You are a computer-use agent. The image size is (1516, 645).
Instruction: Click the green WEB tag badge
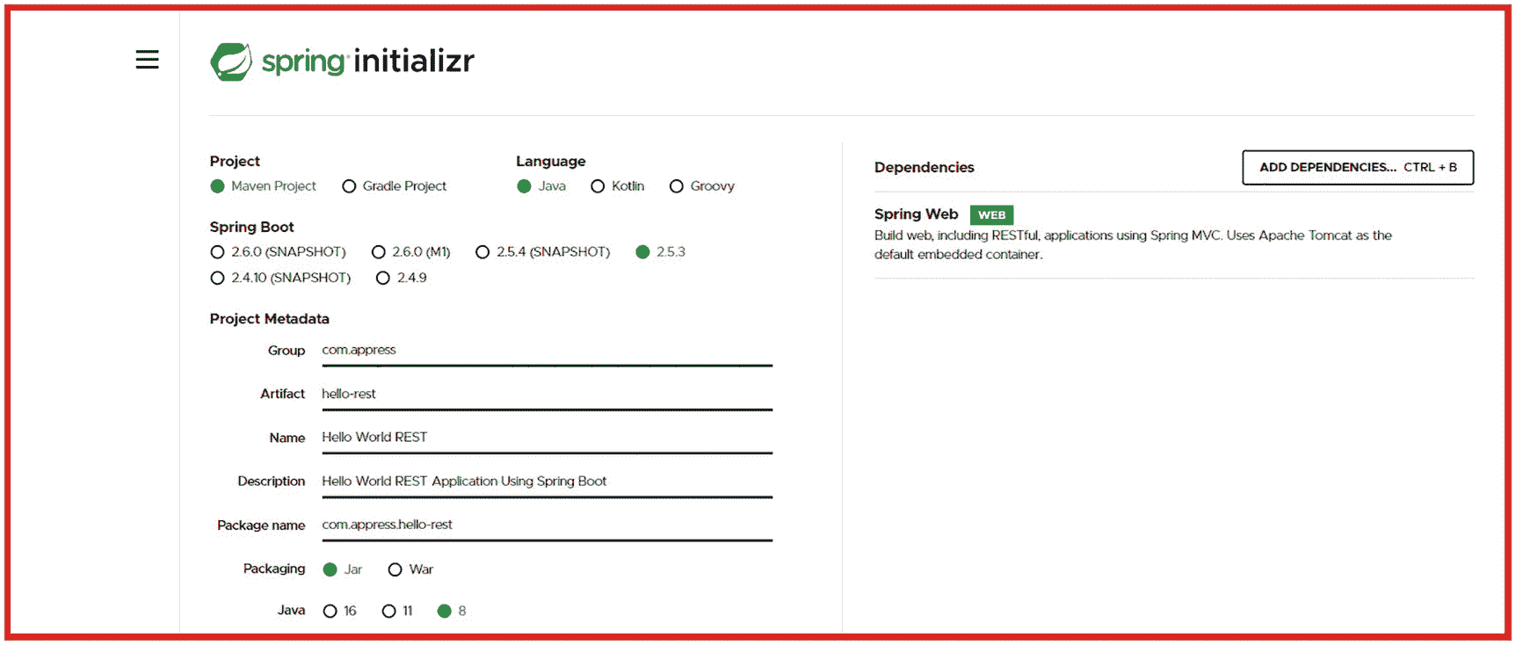[991, 214]
